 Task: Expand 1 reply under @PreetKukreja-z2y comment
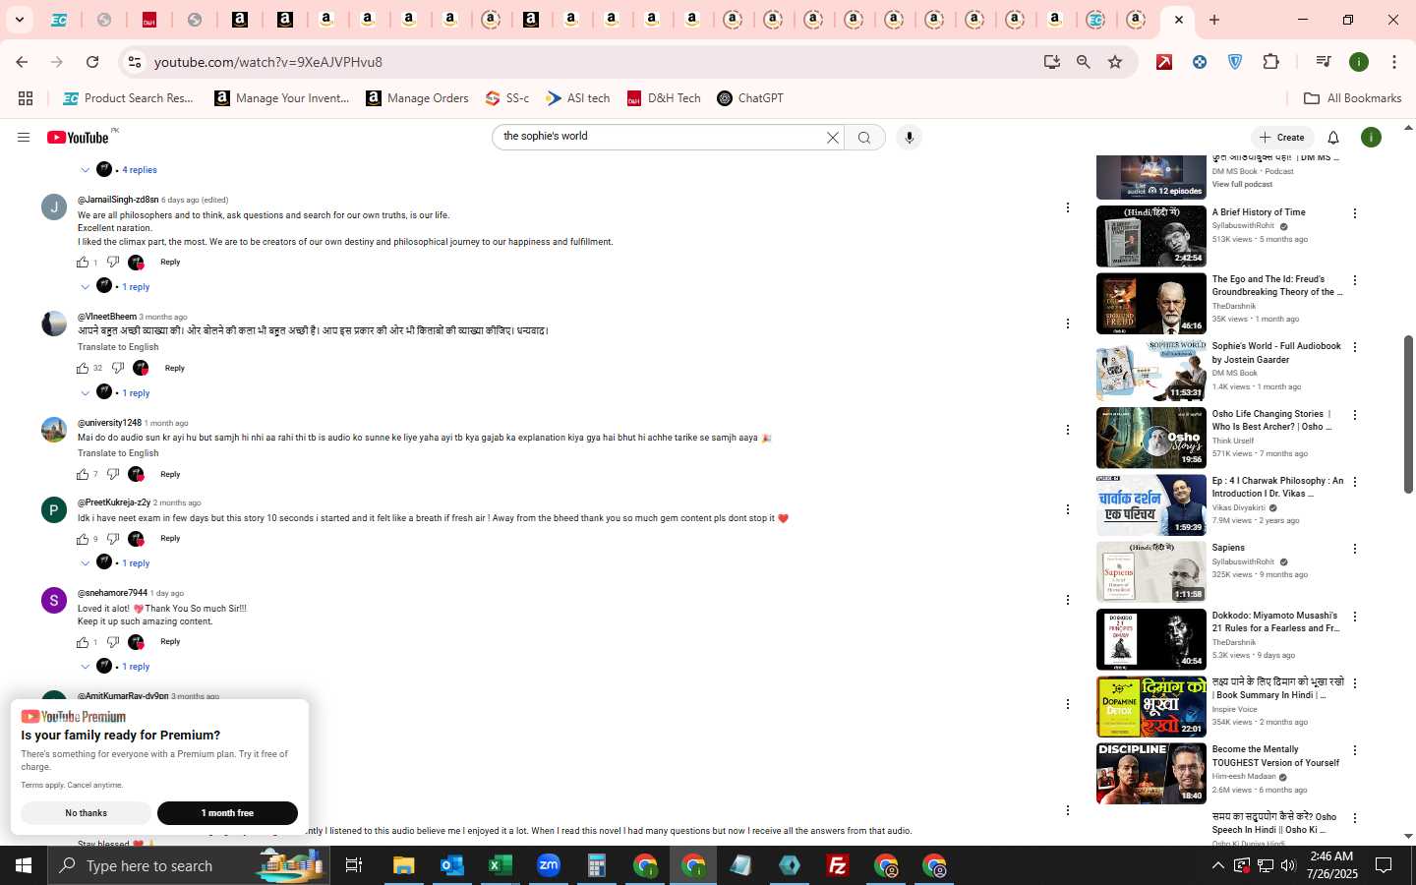point(136,563)
